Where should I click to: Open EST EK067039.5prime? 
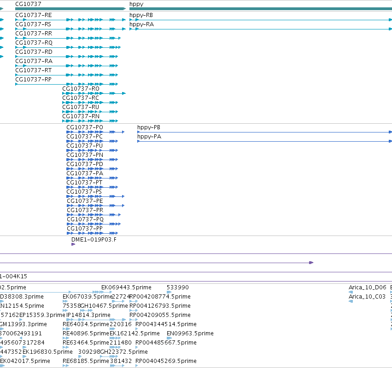click(87, 297)
